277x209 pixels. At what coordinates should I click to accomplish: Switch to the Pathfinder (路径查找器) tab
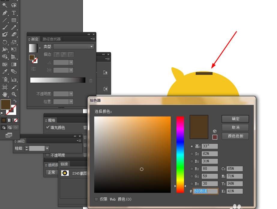pyautogui.click(x=52, y=39)
